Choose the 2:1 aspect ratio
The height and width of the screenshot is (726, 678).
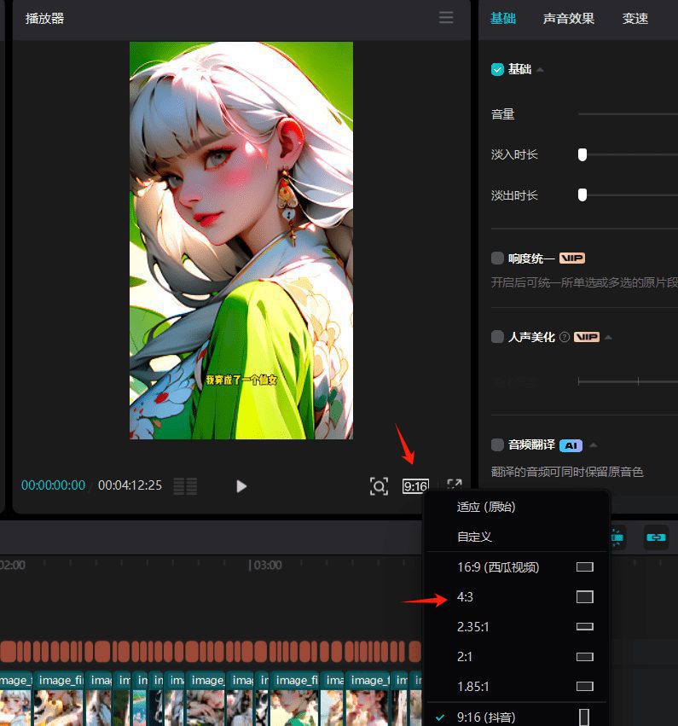click(517, 657)
